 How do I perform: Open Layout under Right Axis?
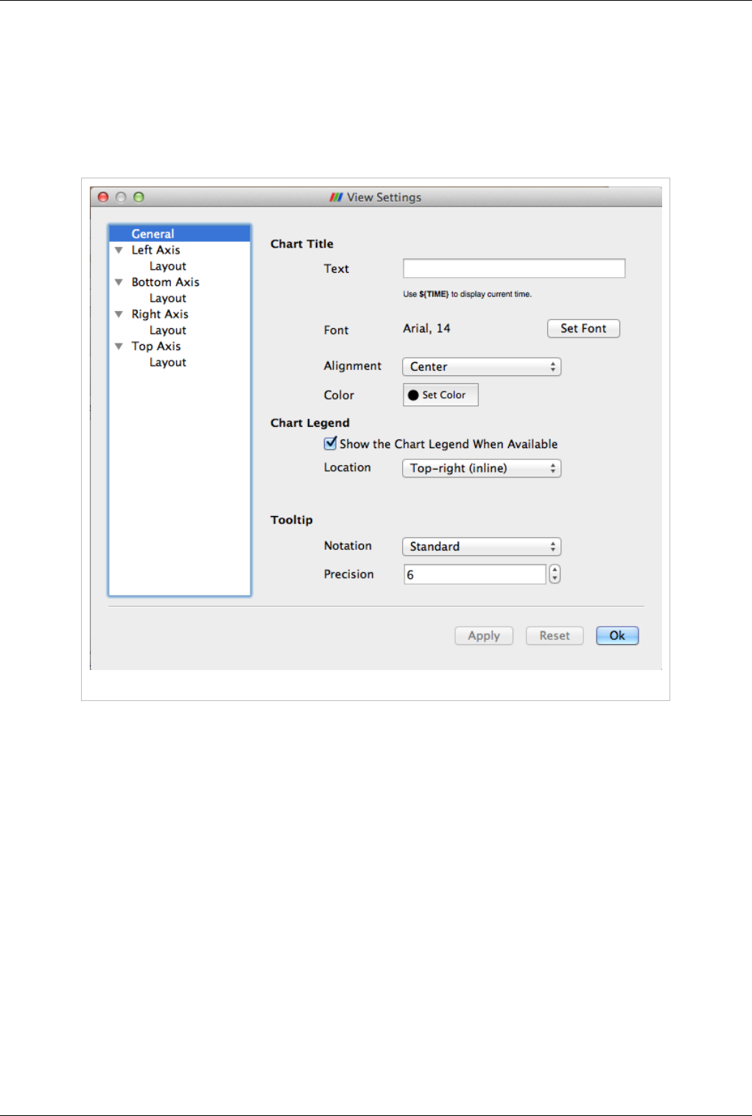click(168, 330)
